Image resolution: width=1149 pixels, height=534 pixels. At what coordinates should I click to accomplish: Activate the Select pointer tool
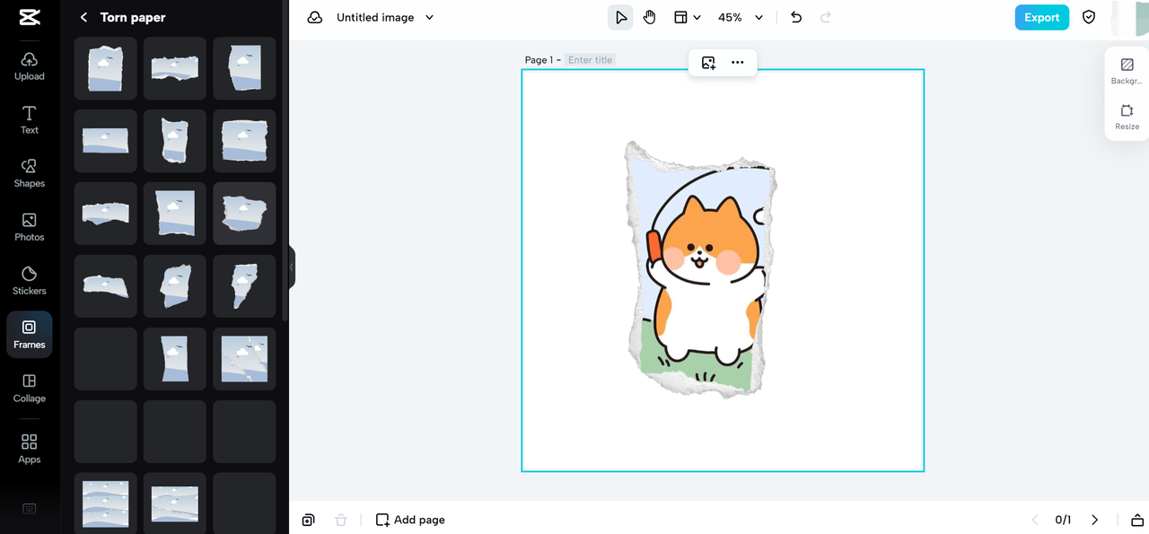click(x=620, y=17)
